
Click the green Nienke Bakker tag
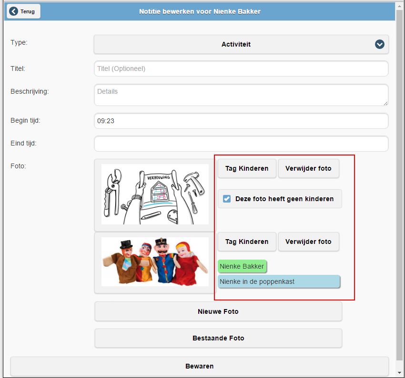[242, 266]
